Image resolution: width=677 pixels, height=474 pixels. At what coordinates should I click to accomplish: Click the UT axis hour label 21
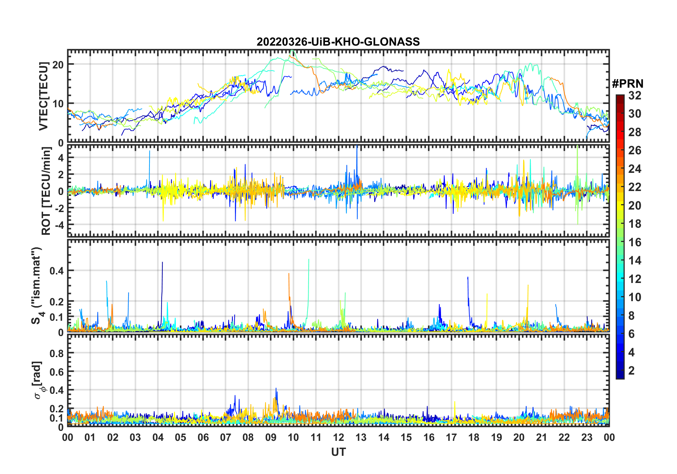[x=542, y=438]
